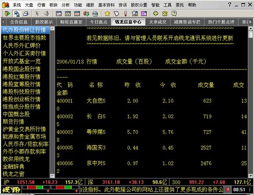Screen dimensions: 254x195
Task: Select 世界主要股市指数 in the sidebar list
Action: click(25, 38)
